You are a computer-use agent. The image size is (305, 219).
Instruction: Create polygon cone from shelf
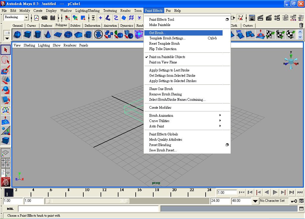pos(48,34)
